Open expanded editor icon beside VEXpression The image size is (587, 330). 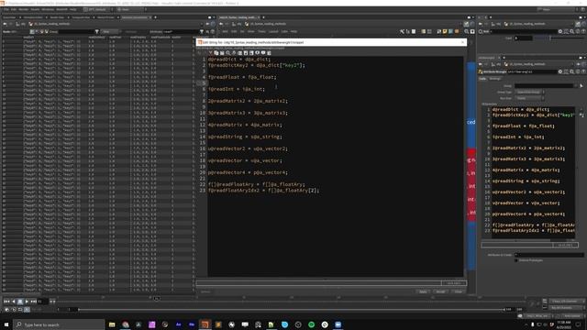(581, 115)
